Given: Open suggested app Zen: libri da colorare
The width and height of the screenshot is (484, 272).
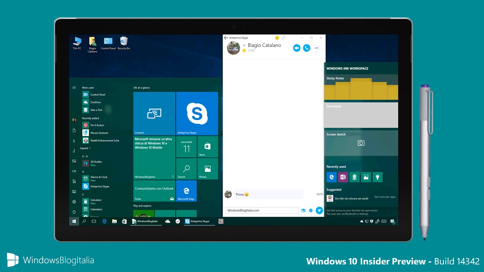Looking at the screenshot, I should click(347, 198).
